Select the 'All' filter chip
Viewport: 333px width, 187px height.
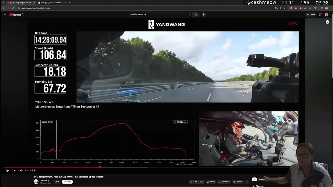coord(254,179)
